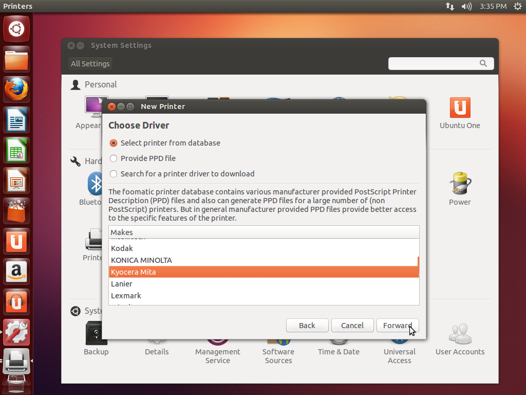Maximize the New Printer dialog
The height and width of the screenshot is (395, 526).
pos(130,107)
